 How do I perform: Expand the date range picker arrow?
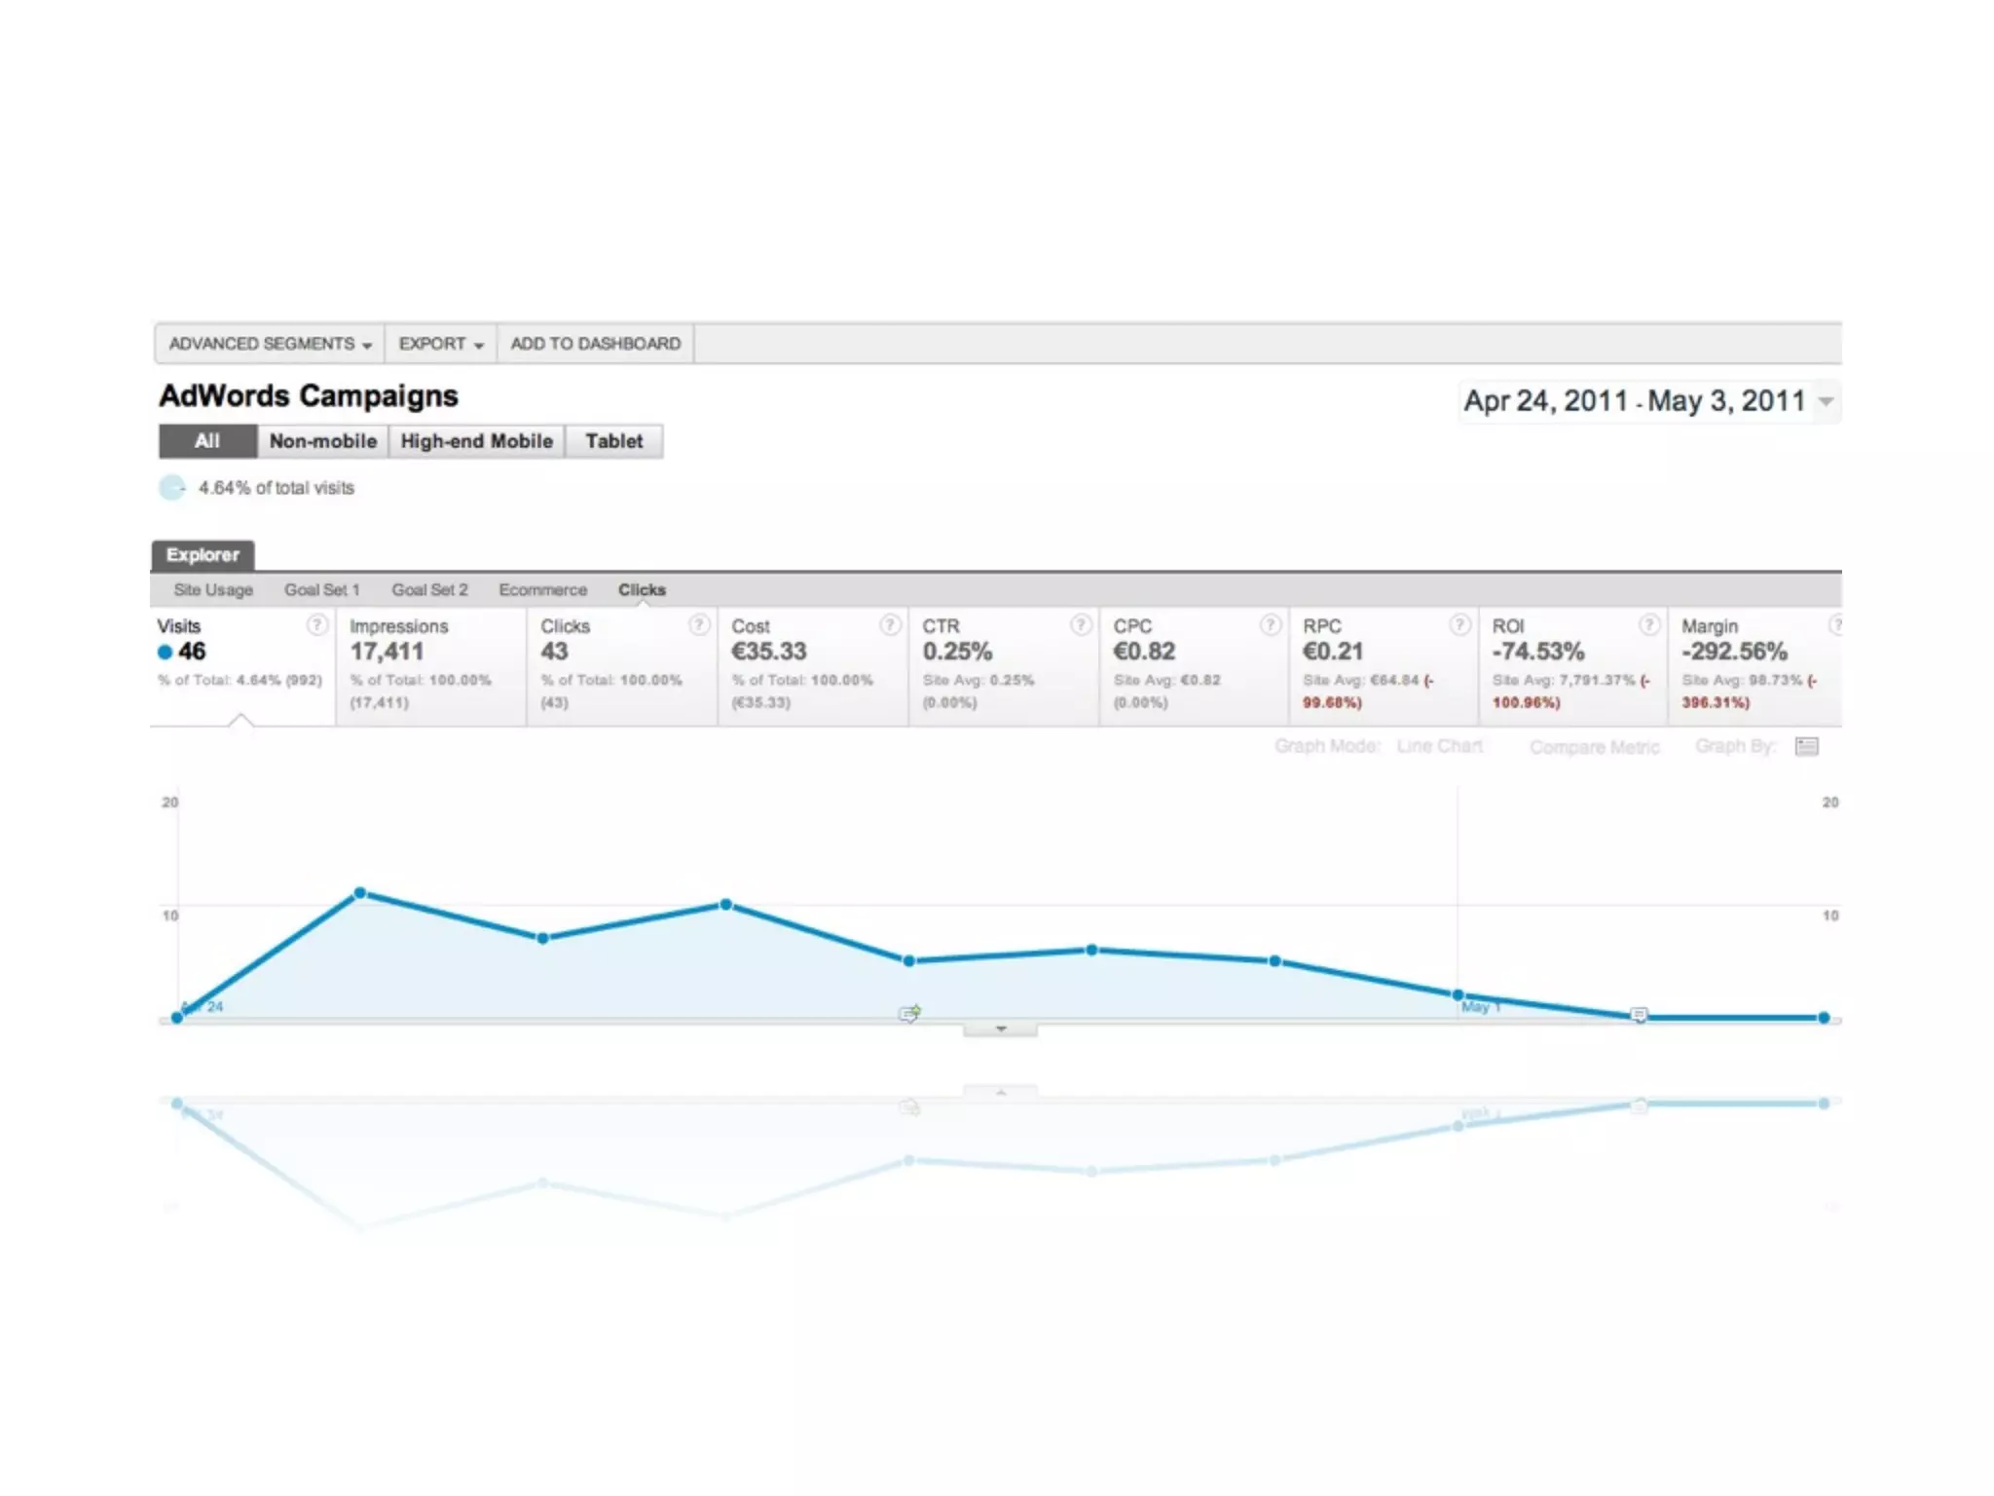(1827, 401)
